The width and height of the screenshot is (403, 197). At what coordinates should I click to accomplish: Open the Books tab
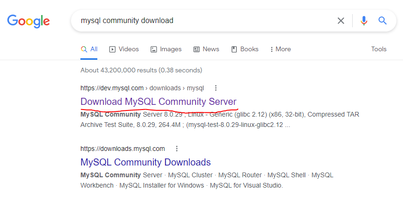point(245,49)
